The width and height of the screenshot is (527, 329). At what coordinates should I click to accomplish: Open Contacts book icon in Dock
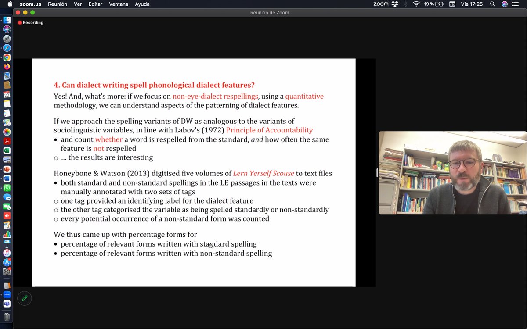[7, 85]
